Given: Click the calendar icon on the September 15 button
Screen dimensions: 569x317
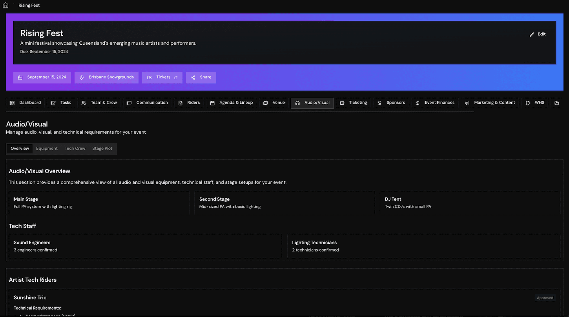Looking at the screenshot, I should tap(20, 78).
